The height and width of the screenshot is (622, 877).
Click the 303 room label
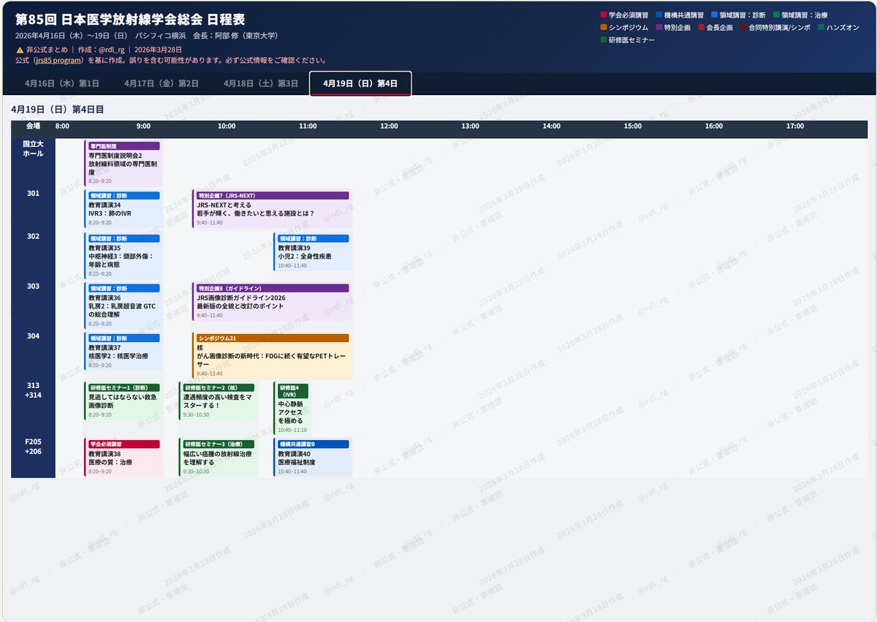33,286
